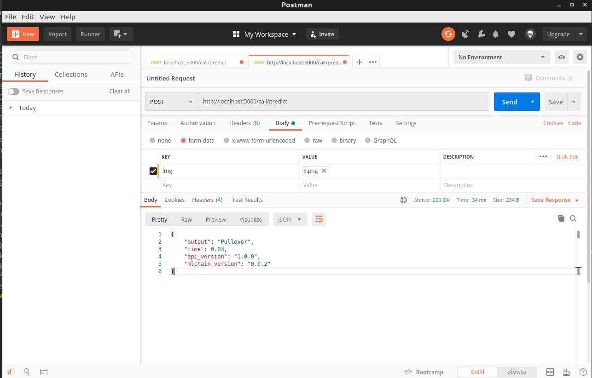
Task: Open the POST method dropdown
Action: tap(171, 102)
